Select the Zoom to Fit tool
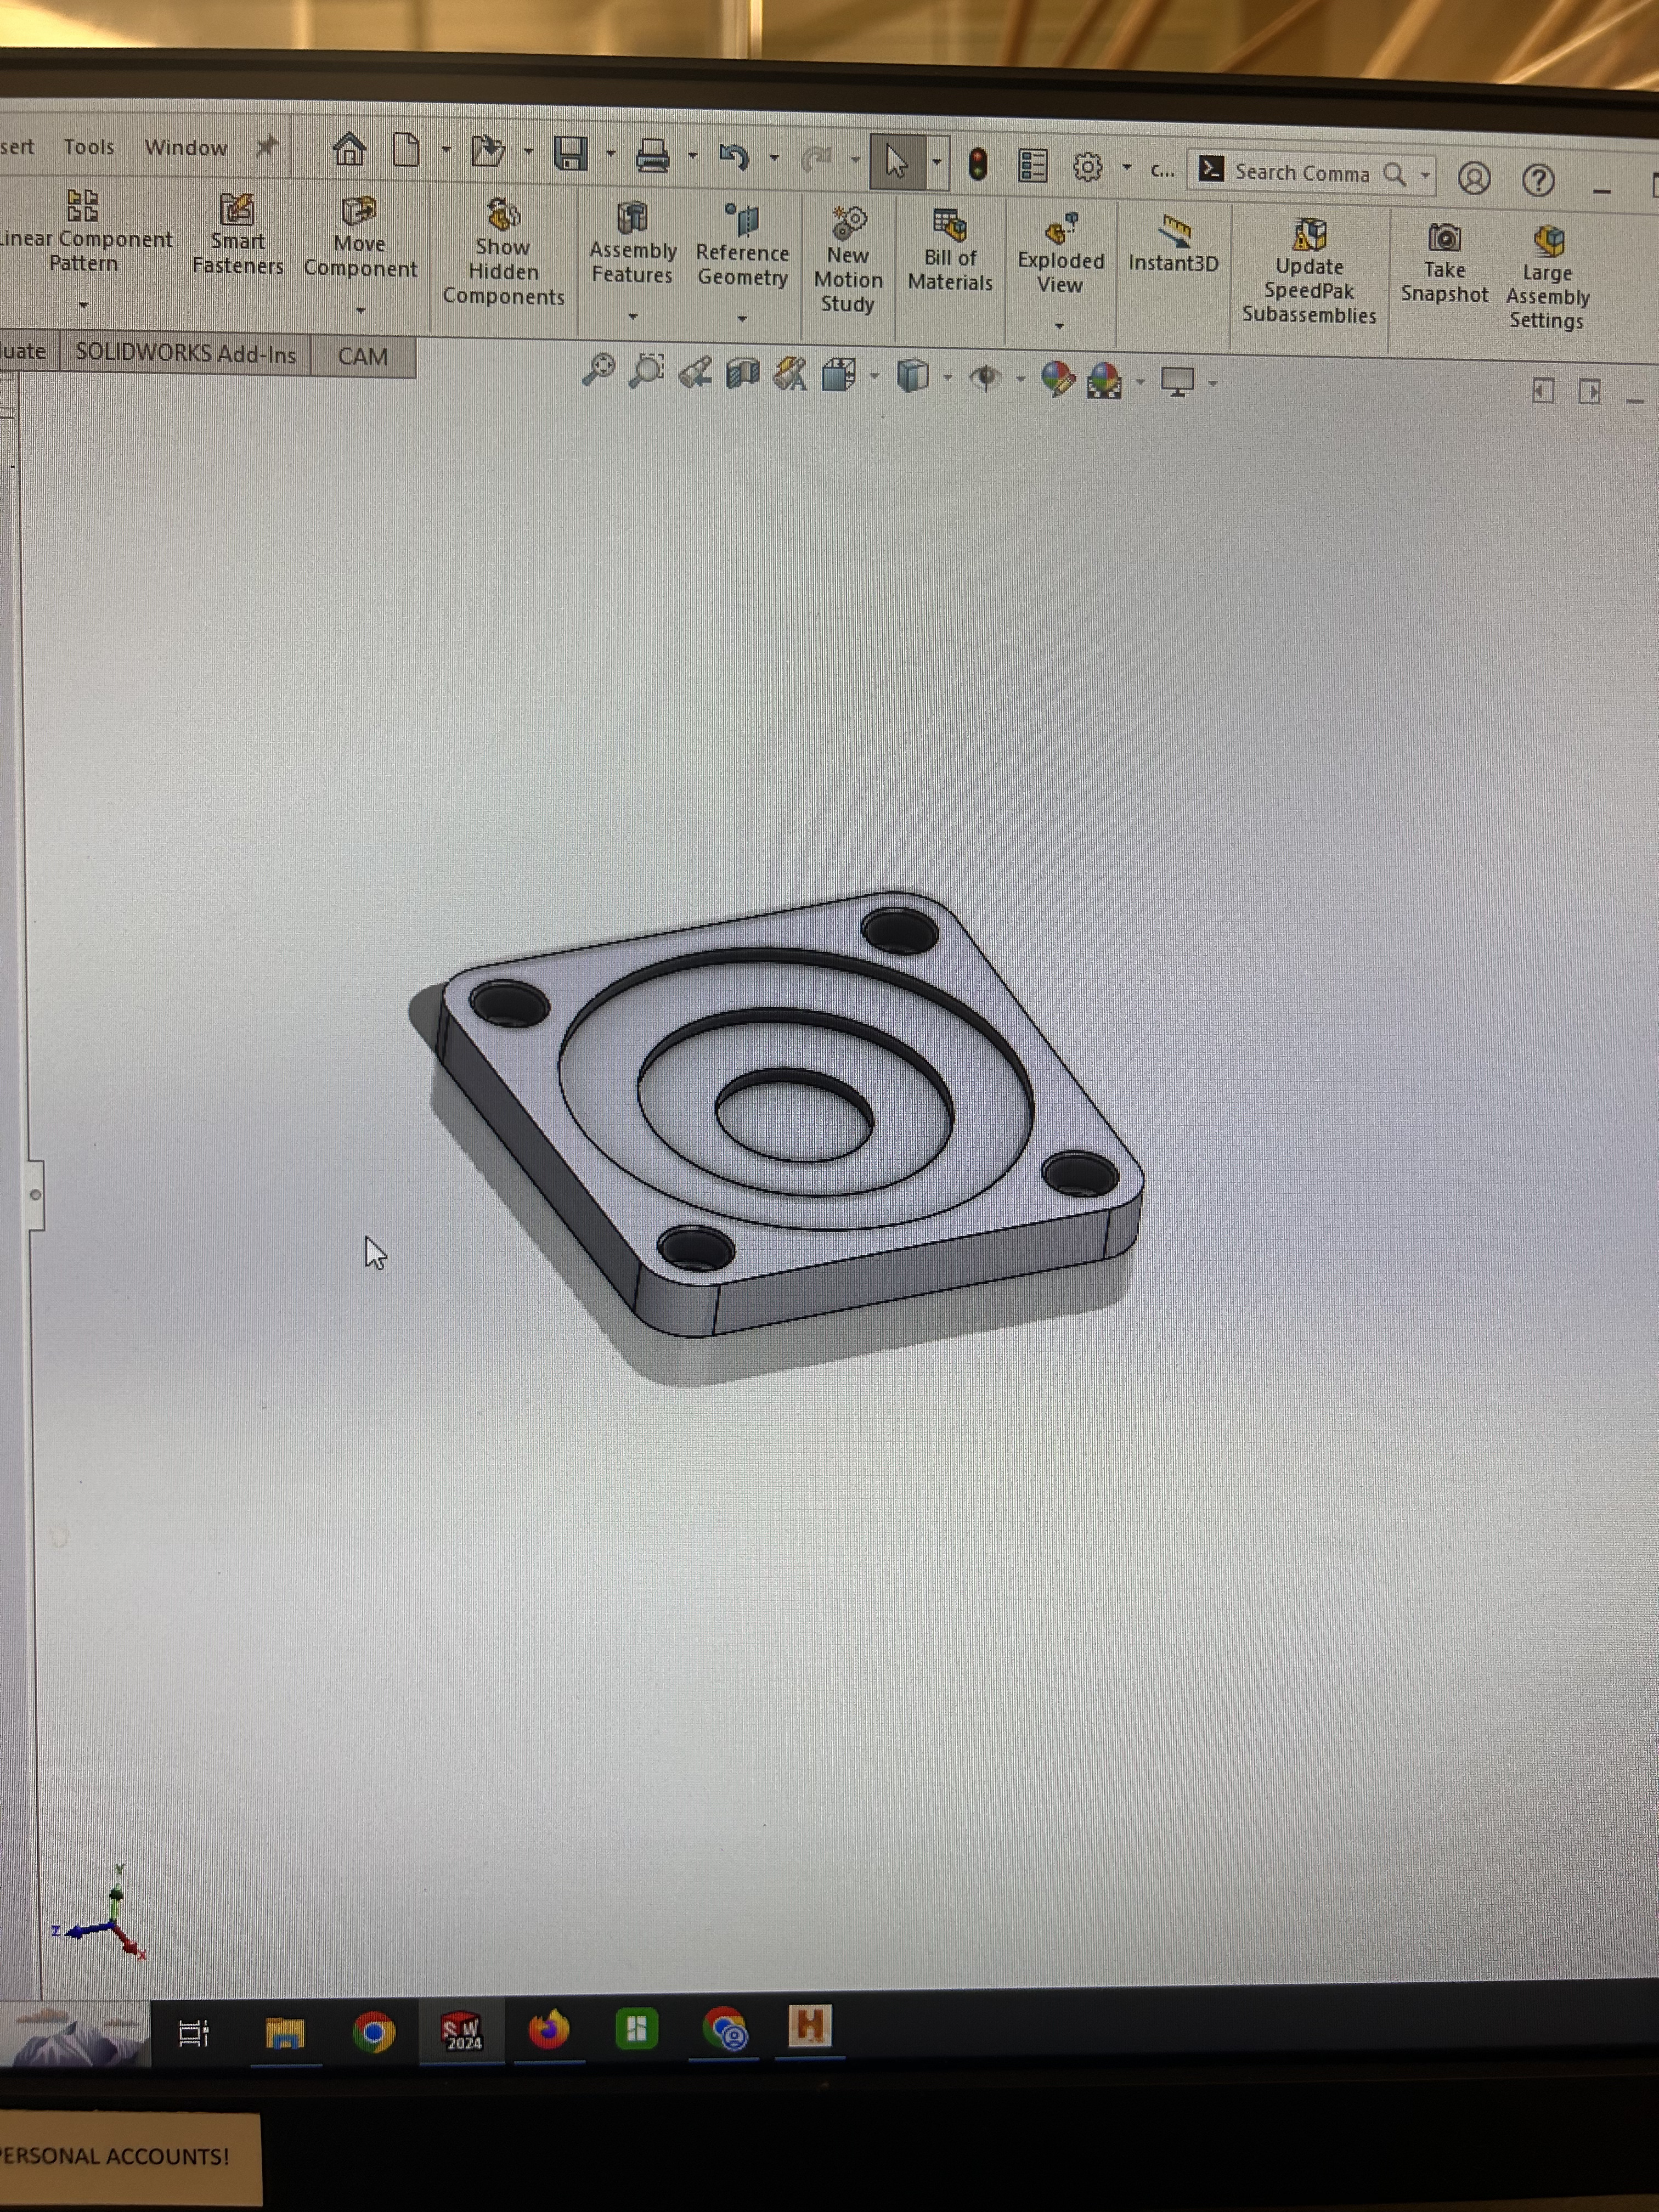The image size is (1659, 2212). (x=601, y=372)
